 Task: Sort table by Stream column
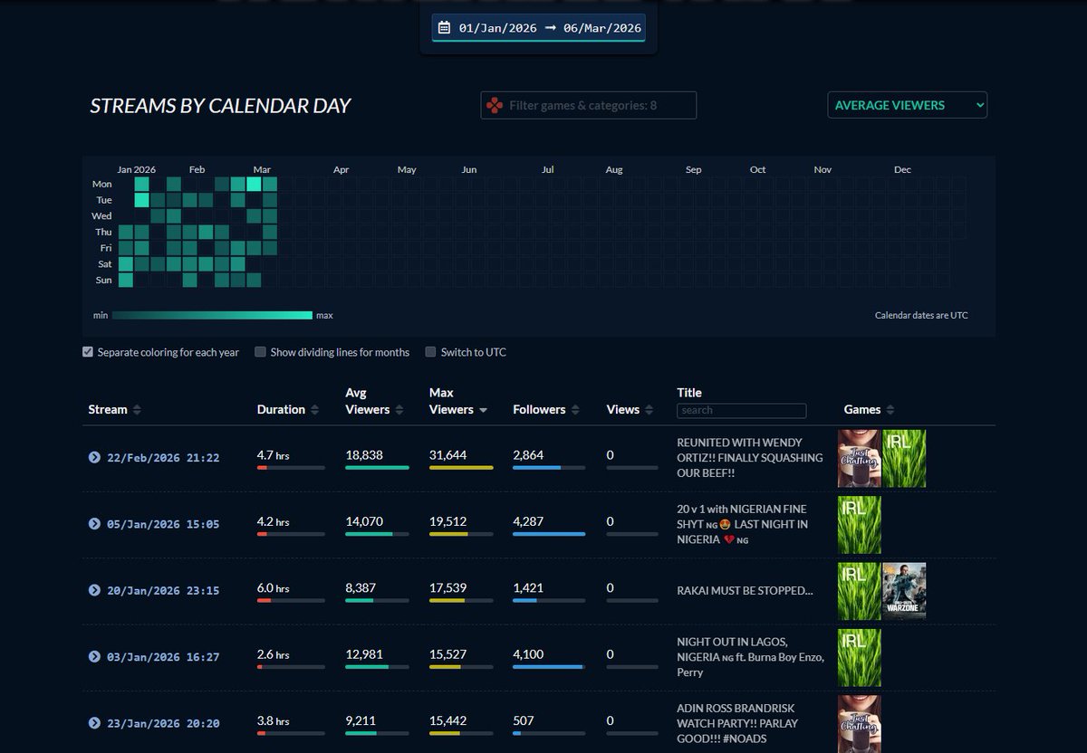115,409
